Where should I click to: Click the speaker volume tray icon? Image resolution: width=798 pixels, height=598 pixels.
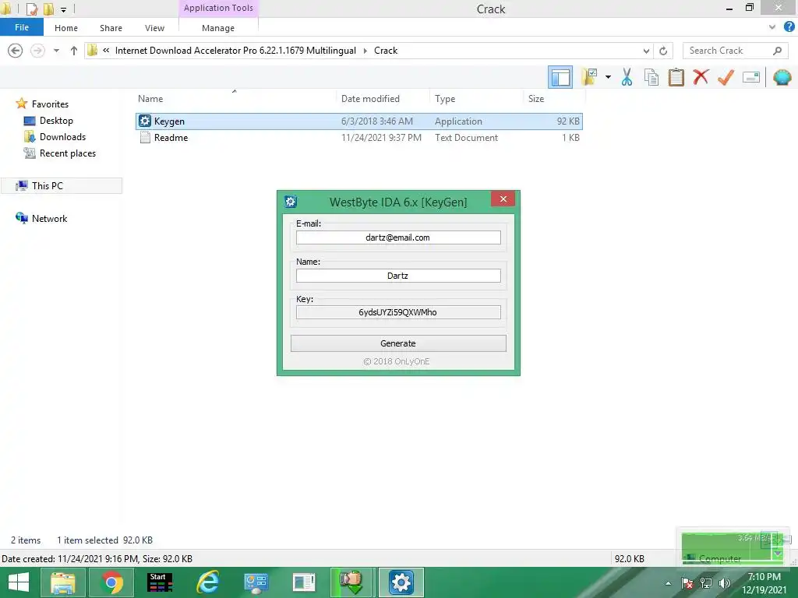point(724,583)
